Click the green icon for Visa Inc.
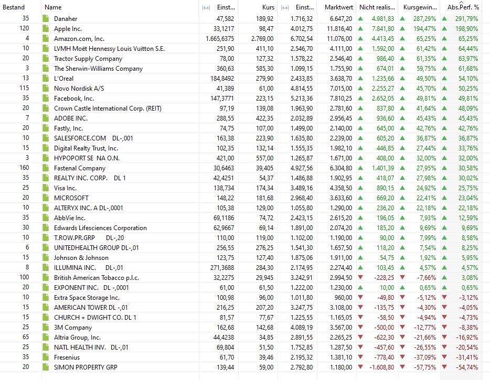Image resolution: width=490 pixels, height=380 pixels. click(x=46, y=188)
